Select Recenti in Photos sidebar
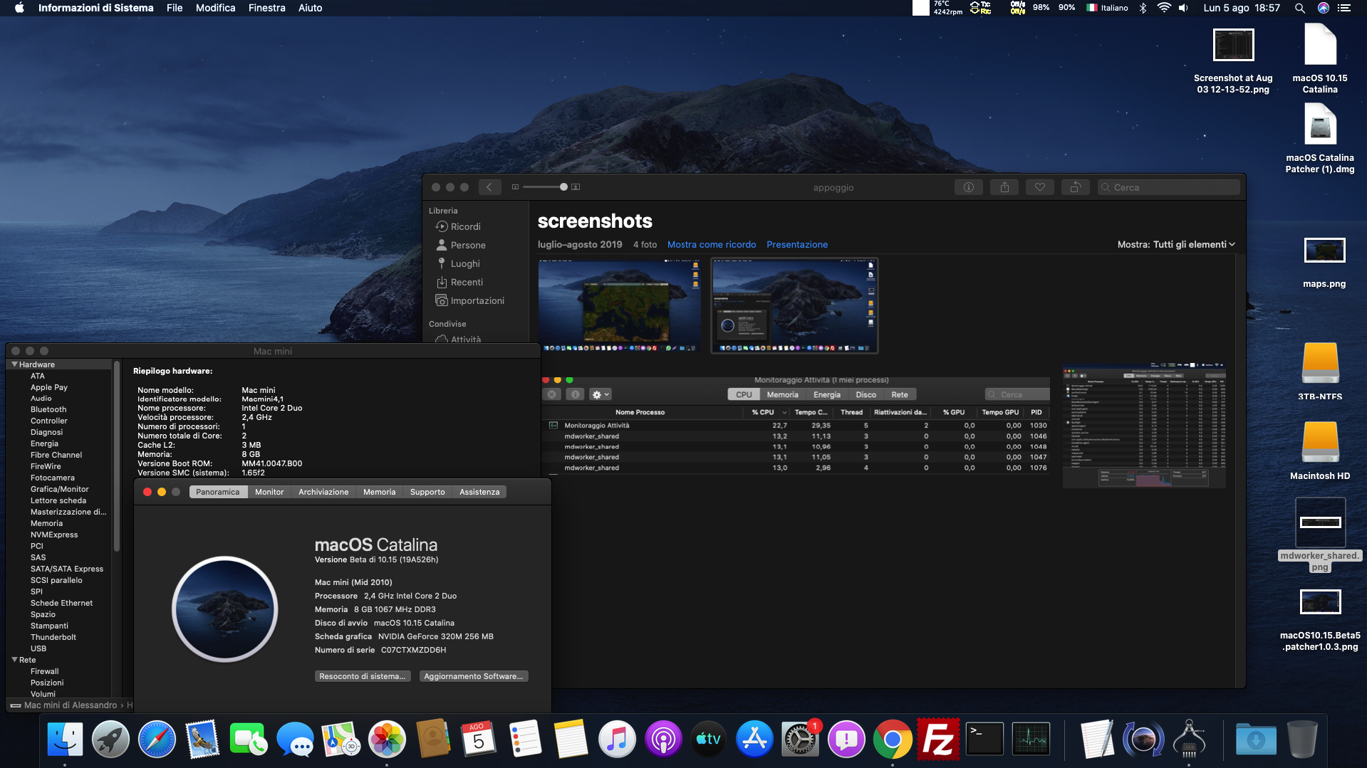The image size is (1367, 768). 467,282
